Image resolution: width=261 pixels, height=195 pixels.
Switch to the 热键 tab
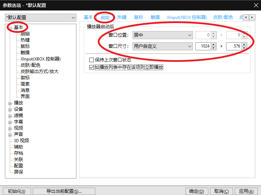[x=122, y=17]
